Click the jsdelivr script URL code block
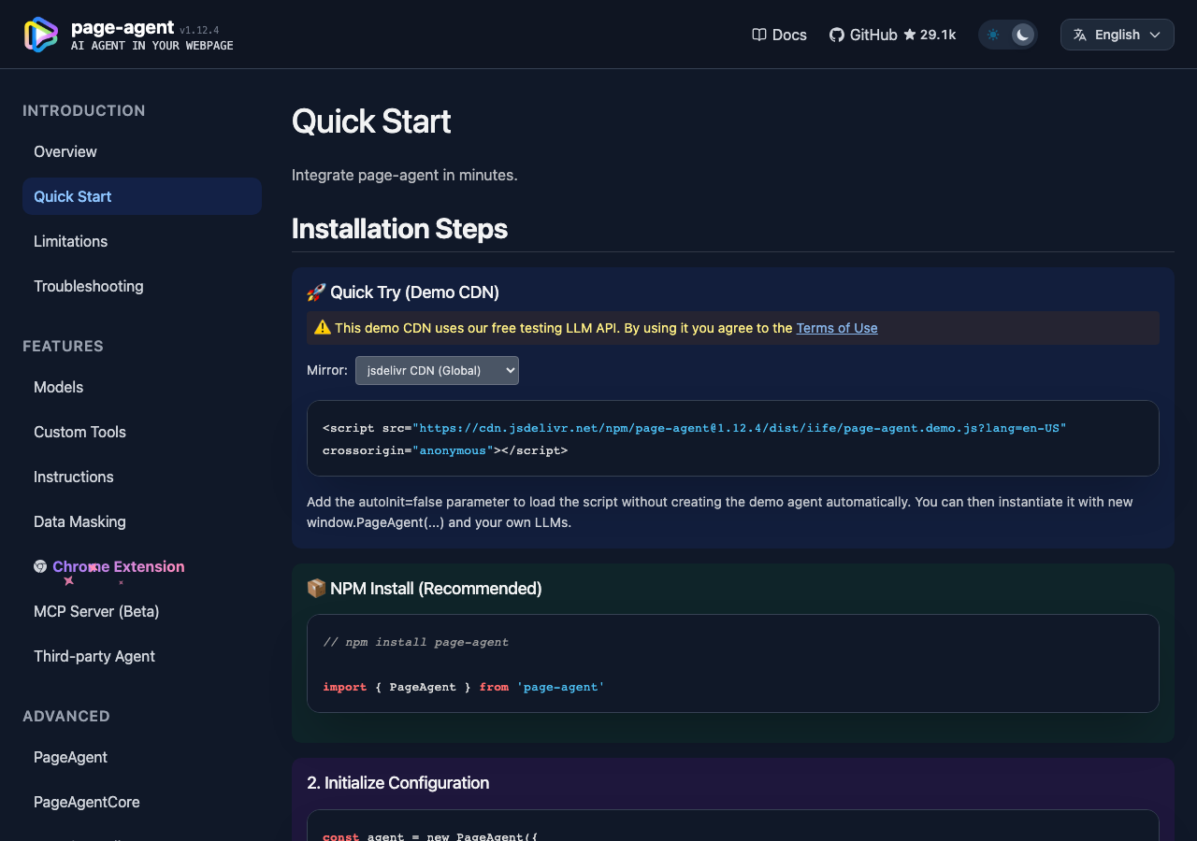Viewport: 1197px width, 841px height. pos(733,438)
